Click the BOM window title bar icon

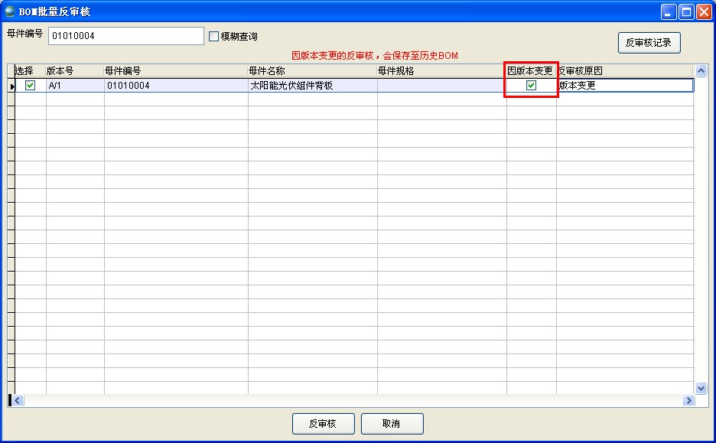[x=10, y=11]
